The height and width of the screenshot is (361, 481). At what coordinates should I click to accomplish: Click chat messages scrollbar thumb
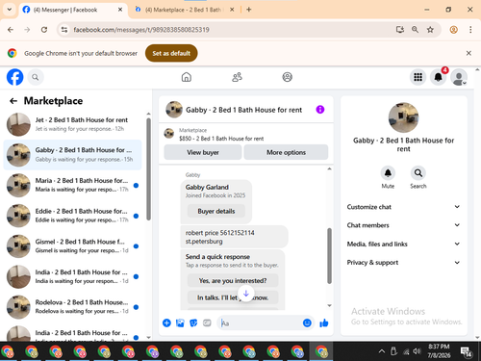329,256
